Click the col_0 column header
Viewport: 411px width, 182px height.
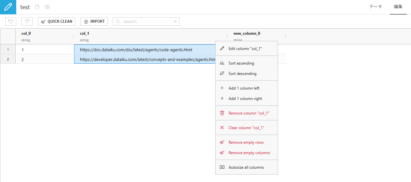26,33
